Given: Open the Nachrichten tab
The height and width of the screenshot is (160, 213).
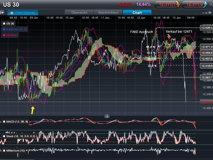Looking at the screenshot, I should click(x=108, y=12).
